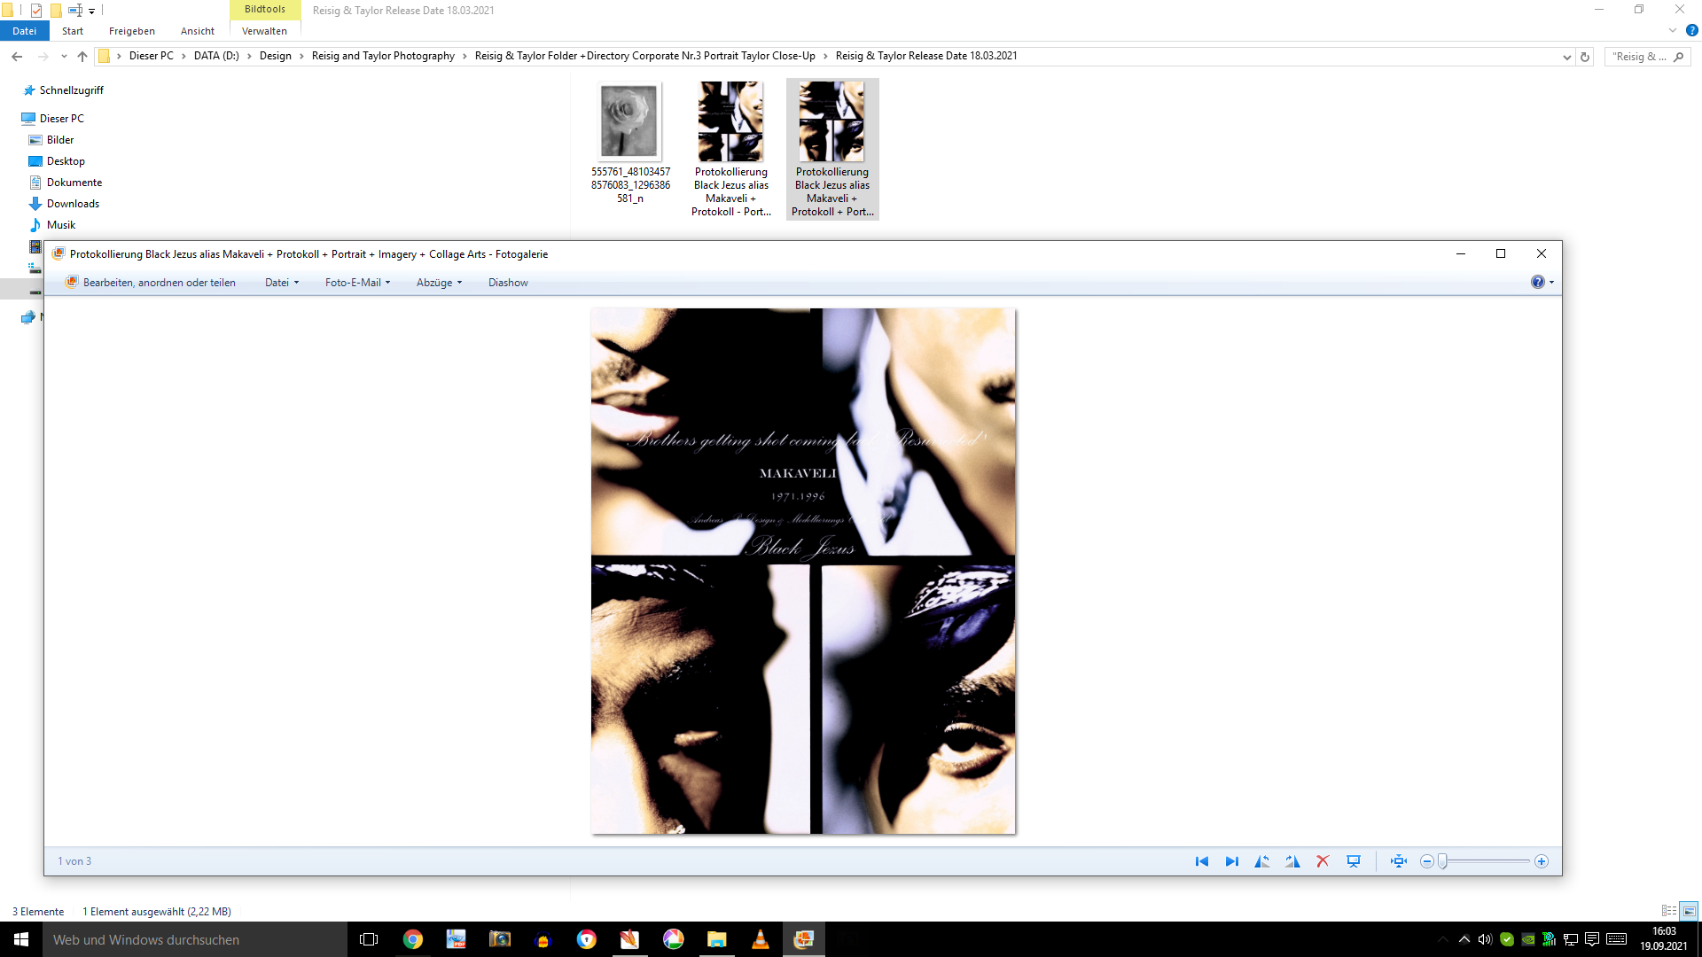Open the clock showing 16:03
This screenshot has height=957, width=1702.
coord(1663,939)
